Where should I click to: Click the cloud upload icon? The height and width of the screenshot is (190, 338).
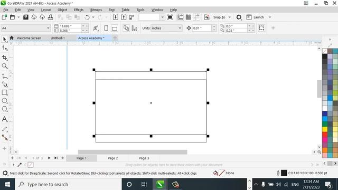42,17
